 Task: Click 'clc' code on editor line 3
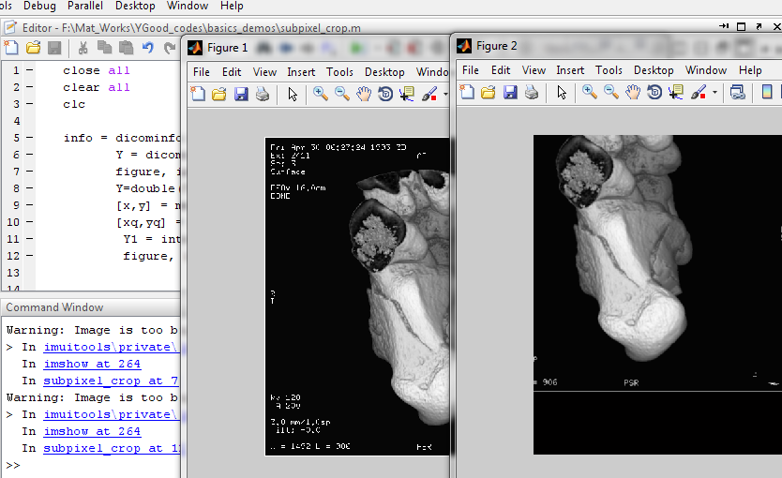pos(74,104)
